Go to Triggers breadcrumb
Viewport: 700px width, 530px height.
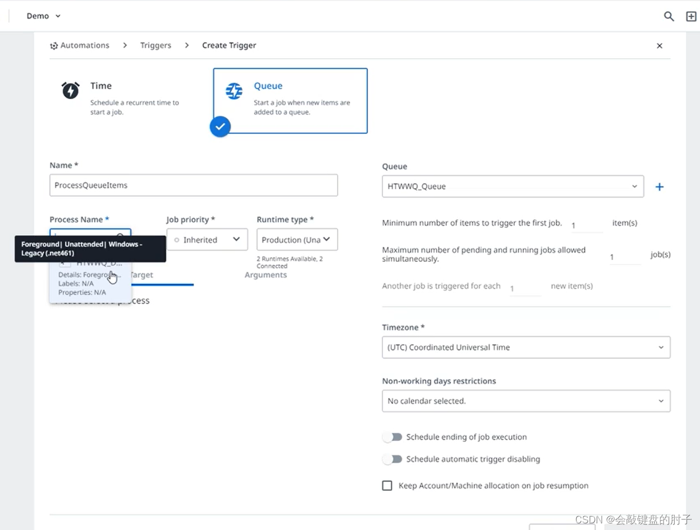point(156,45)
